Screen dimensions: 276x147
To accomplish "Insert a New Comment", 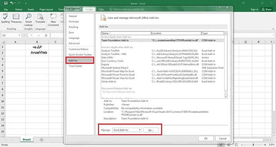I will (53, 20).
